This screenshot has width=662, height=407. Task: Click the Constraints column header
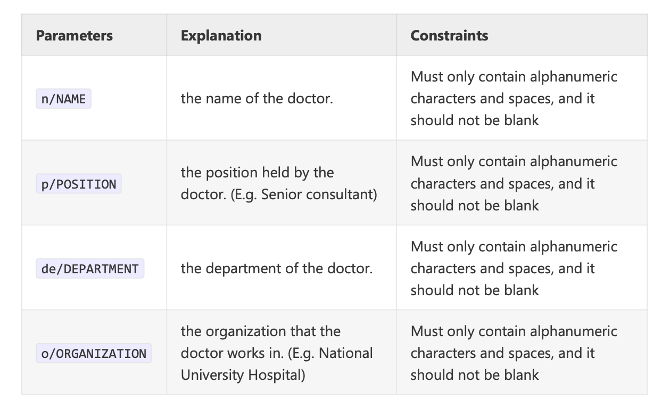pos(449,36)
